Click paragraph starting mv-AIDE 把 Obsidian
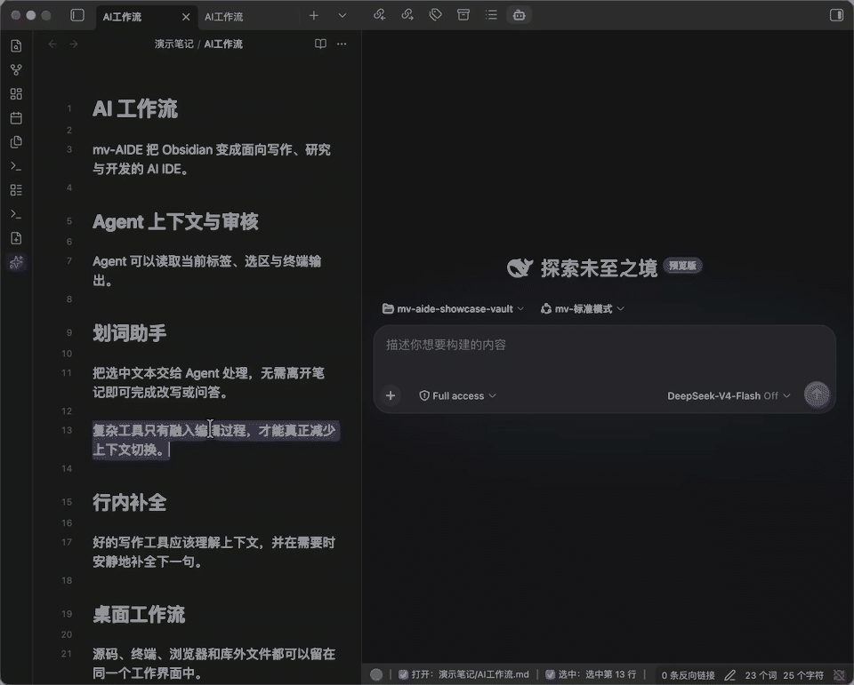854x685 pixels. tap(212, 159)
